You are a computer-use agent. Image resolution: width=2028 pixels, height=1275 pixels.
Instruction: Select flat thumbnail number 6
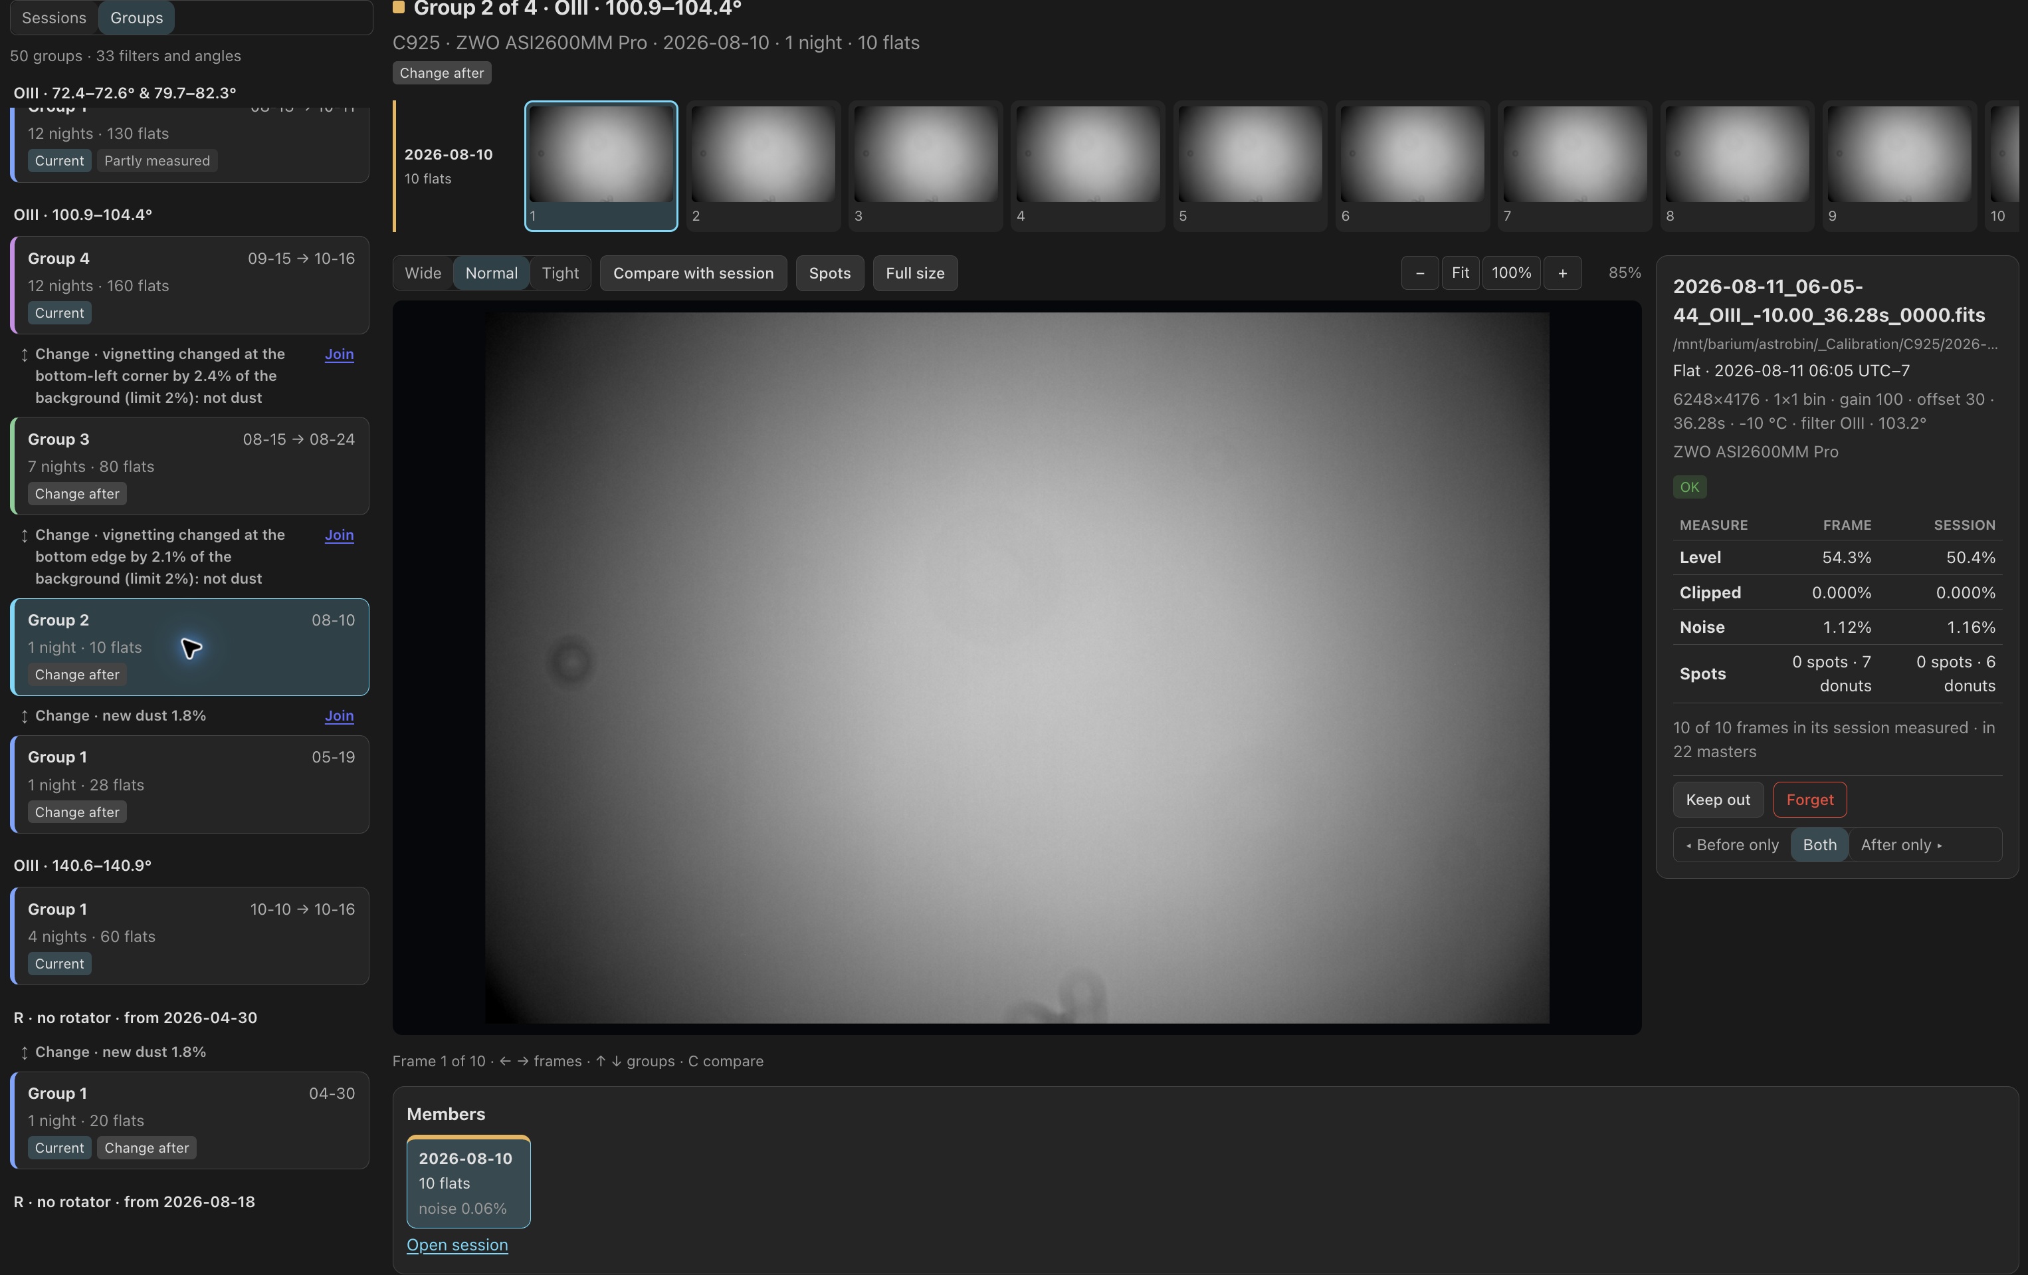click(1413, 166)
